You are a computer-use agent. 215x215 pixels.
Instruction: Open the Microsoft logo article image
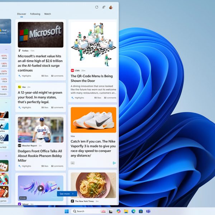click(40, 35)
